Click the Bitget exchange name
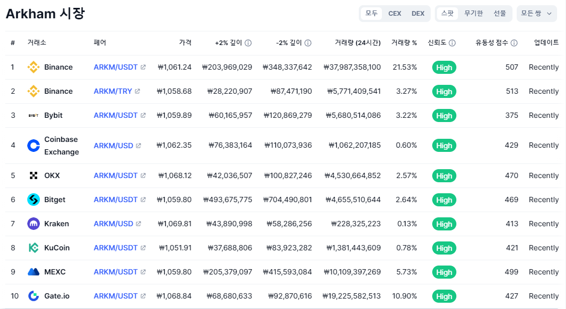Image resolution: width=566 pixels, height=309 pixels. [55, 200]
